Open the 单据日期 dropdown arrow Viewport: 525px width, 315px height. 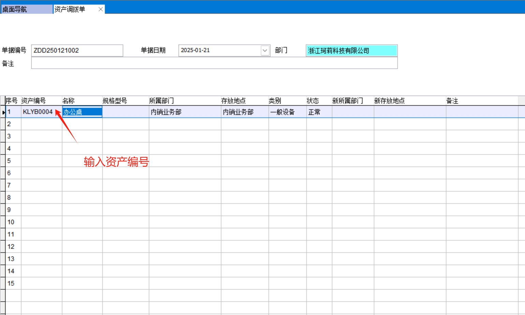pos(265,50)
